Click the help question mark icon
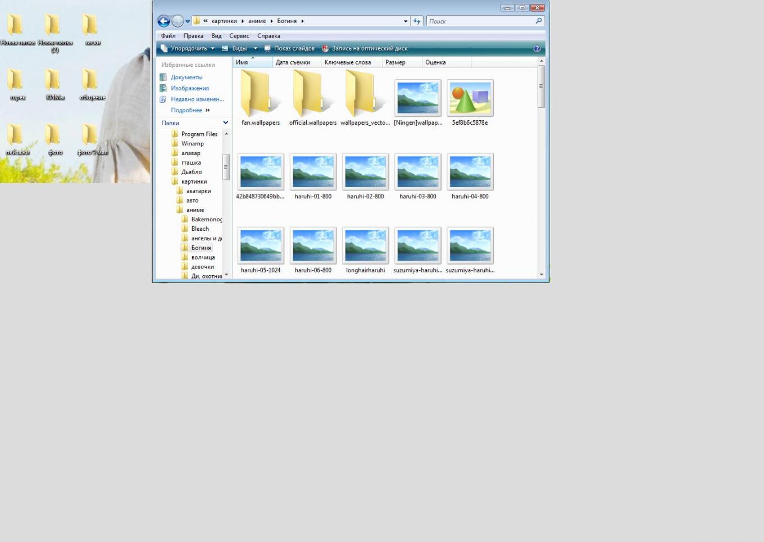 click(536, 49)
